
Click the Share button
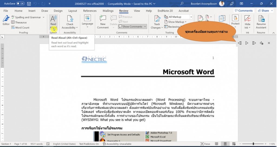(x=263, y=11)
